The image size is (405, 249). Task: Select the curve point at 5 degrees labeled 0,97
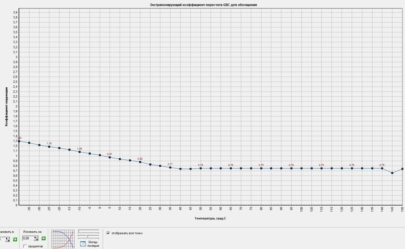point(110,157)
